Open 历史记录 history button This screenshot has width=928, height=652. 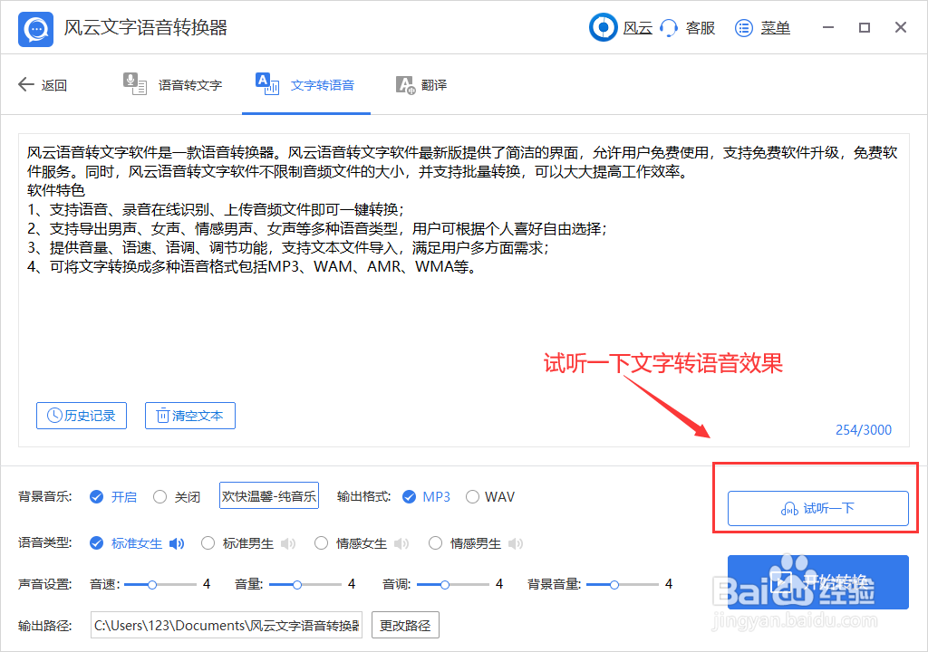(82, 416)
